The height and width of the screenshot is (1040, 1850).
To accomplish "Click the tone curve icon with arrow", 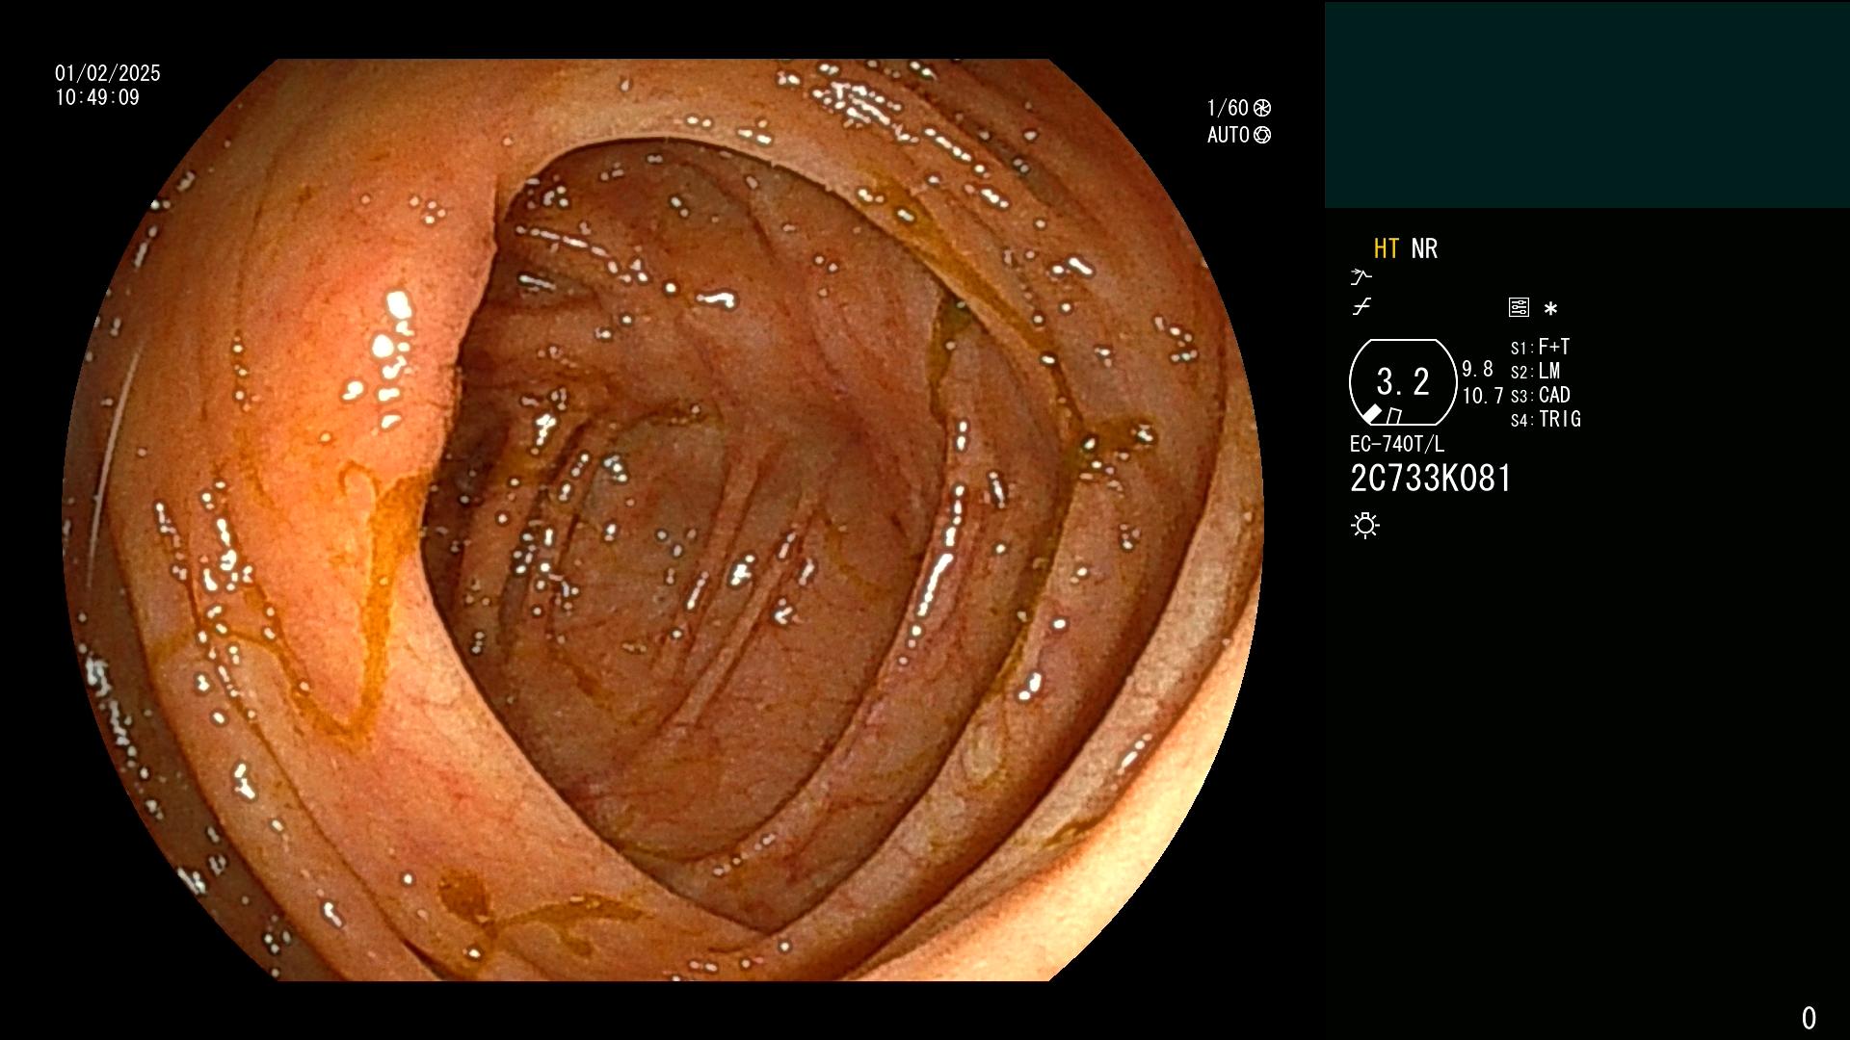I will point(1361,277).
